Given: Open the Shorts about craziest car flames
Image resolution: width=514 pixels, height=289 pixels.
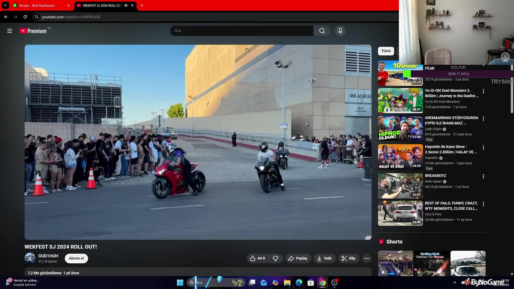Looking at the screenshot, I should click(432, 263).
